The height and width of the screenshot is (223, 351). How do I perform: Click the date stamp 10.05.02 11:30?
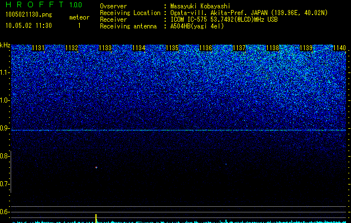[28, 26]
